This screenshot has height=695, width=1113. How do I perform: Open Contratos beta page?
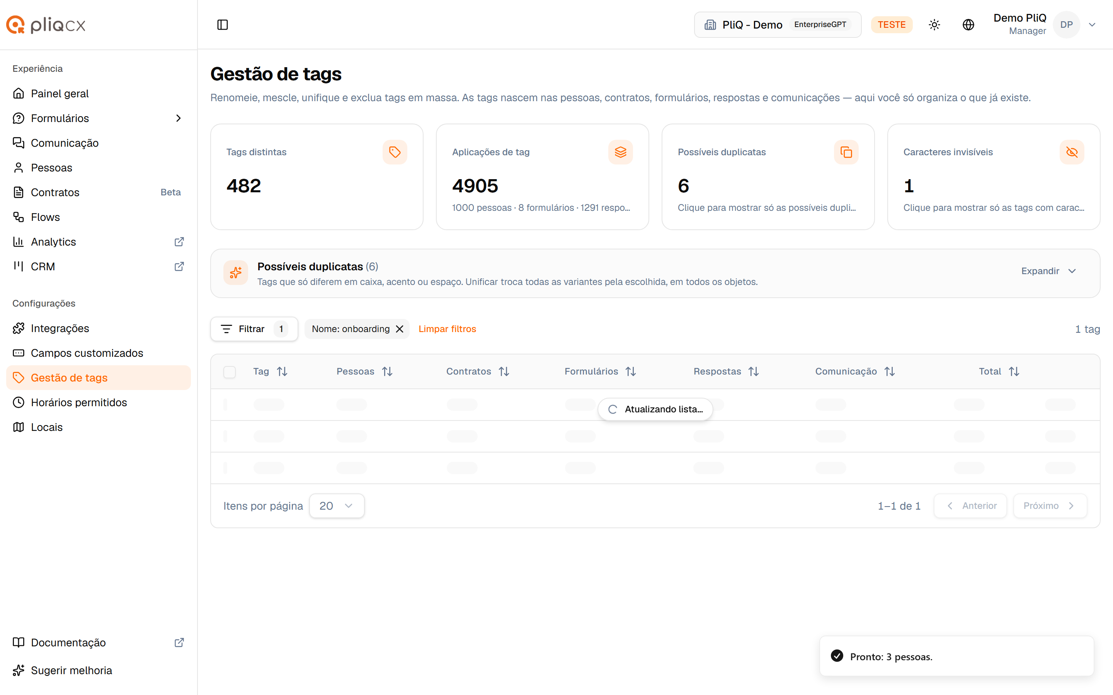[x=99, y=192]
